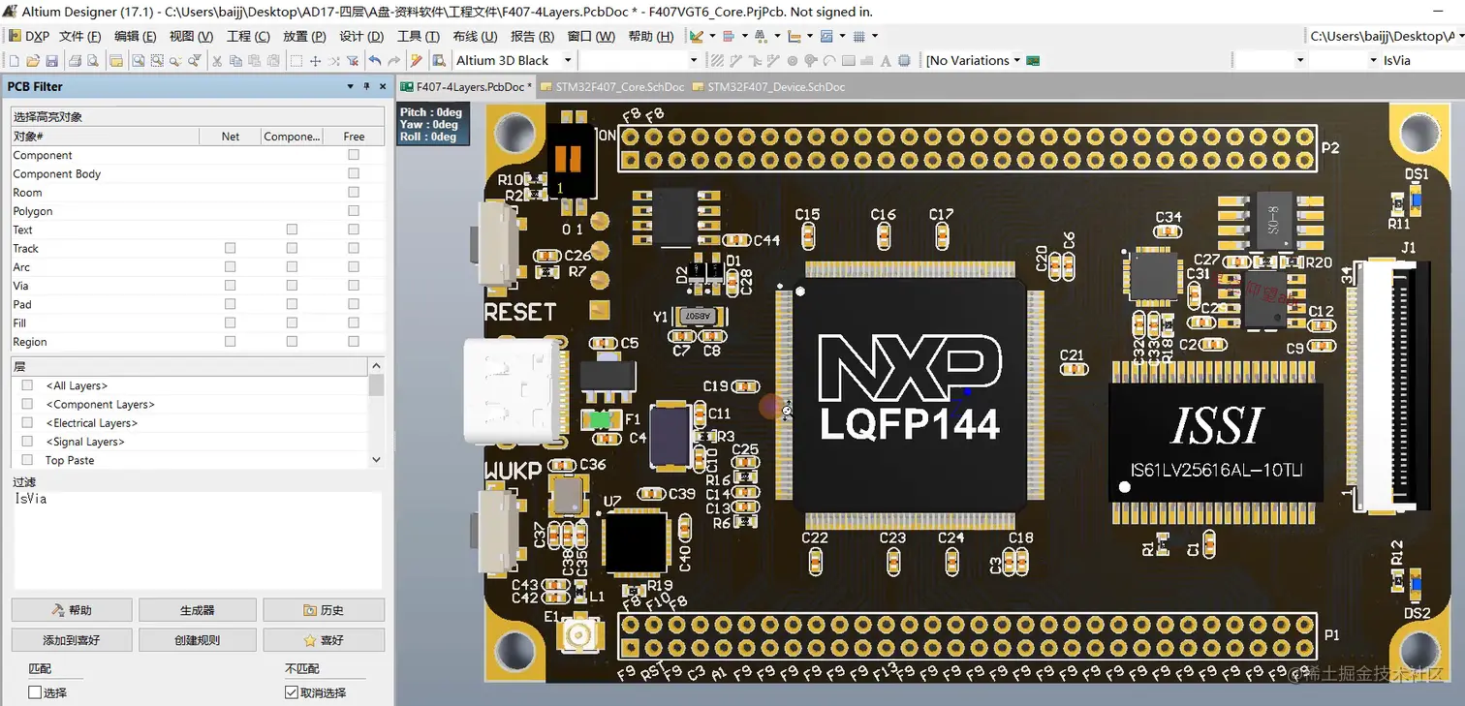Place a text string with the A icon
Image resolution: width=1465 pixels, height=706 pixels.
coord(886,60)
